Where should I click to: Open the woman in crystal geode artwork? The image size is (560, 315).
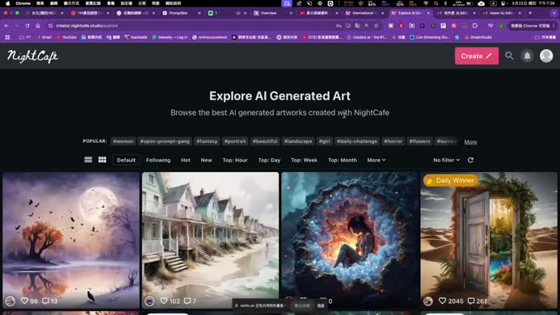point(350,241)
